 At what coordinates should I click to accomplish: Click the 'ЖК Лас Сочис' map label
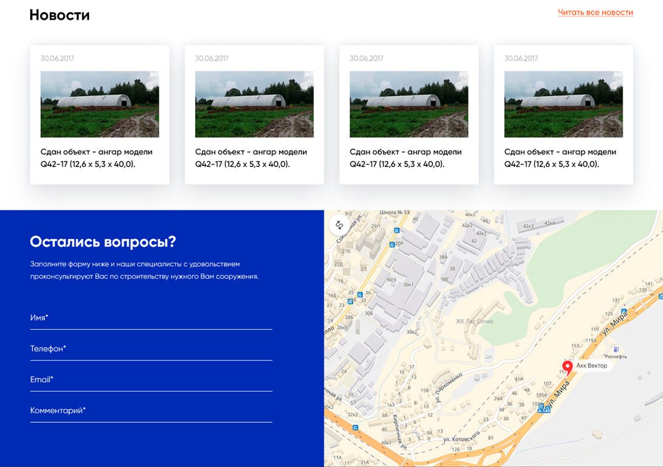(x=475, y=321)
